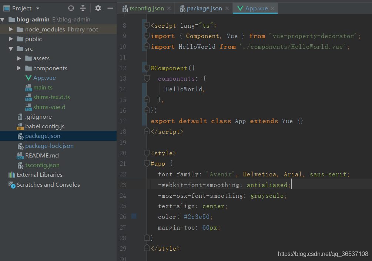Select App.vue in the project tree
Screen dimensions: 372x261
tap(44, 78)
